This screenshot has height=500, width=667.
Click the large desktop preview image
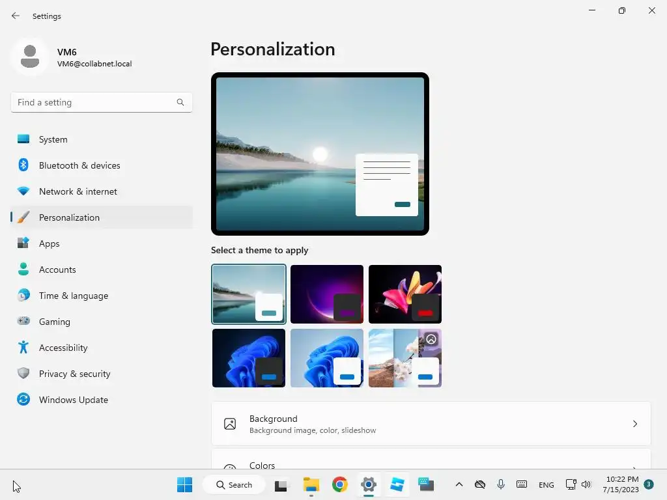click(320, 154)
